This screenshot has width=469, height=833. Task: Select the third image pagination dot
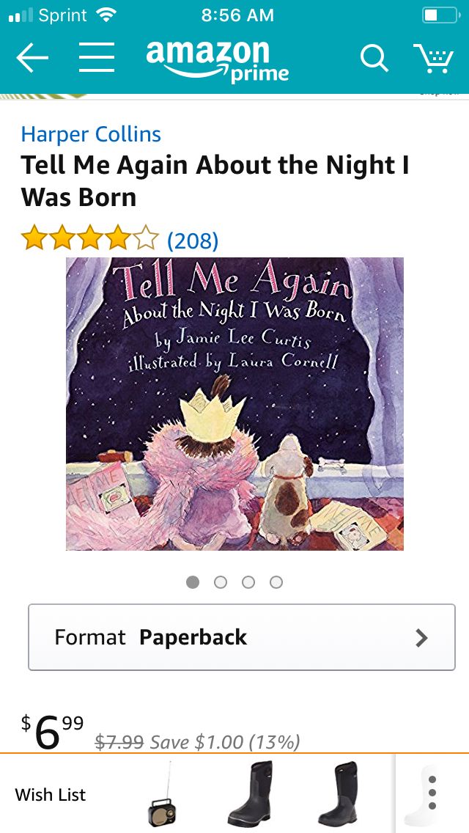(x=248, y=582)
